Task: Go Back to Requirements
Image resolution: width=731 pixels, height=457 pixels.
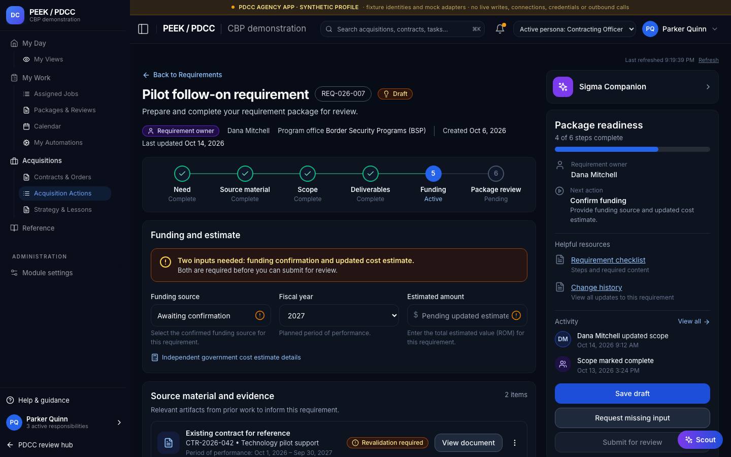Action: [x=182, y=75]
